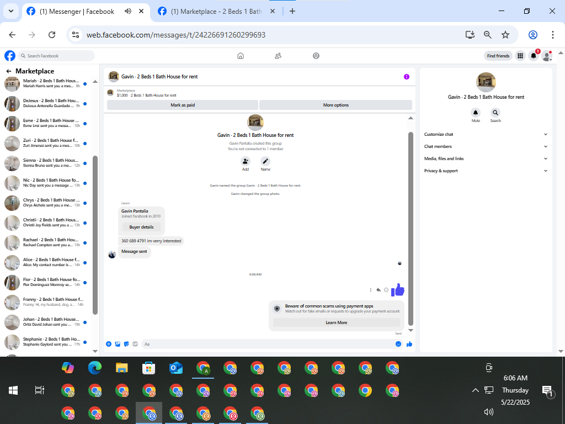Viewport: 565px width, 424px height.
Task: Show hidden system tray icons chevron
Action: [475, 390]
